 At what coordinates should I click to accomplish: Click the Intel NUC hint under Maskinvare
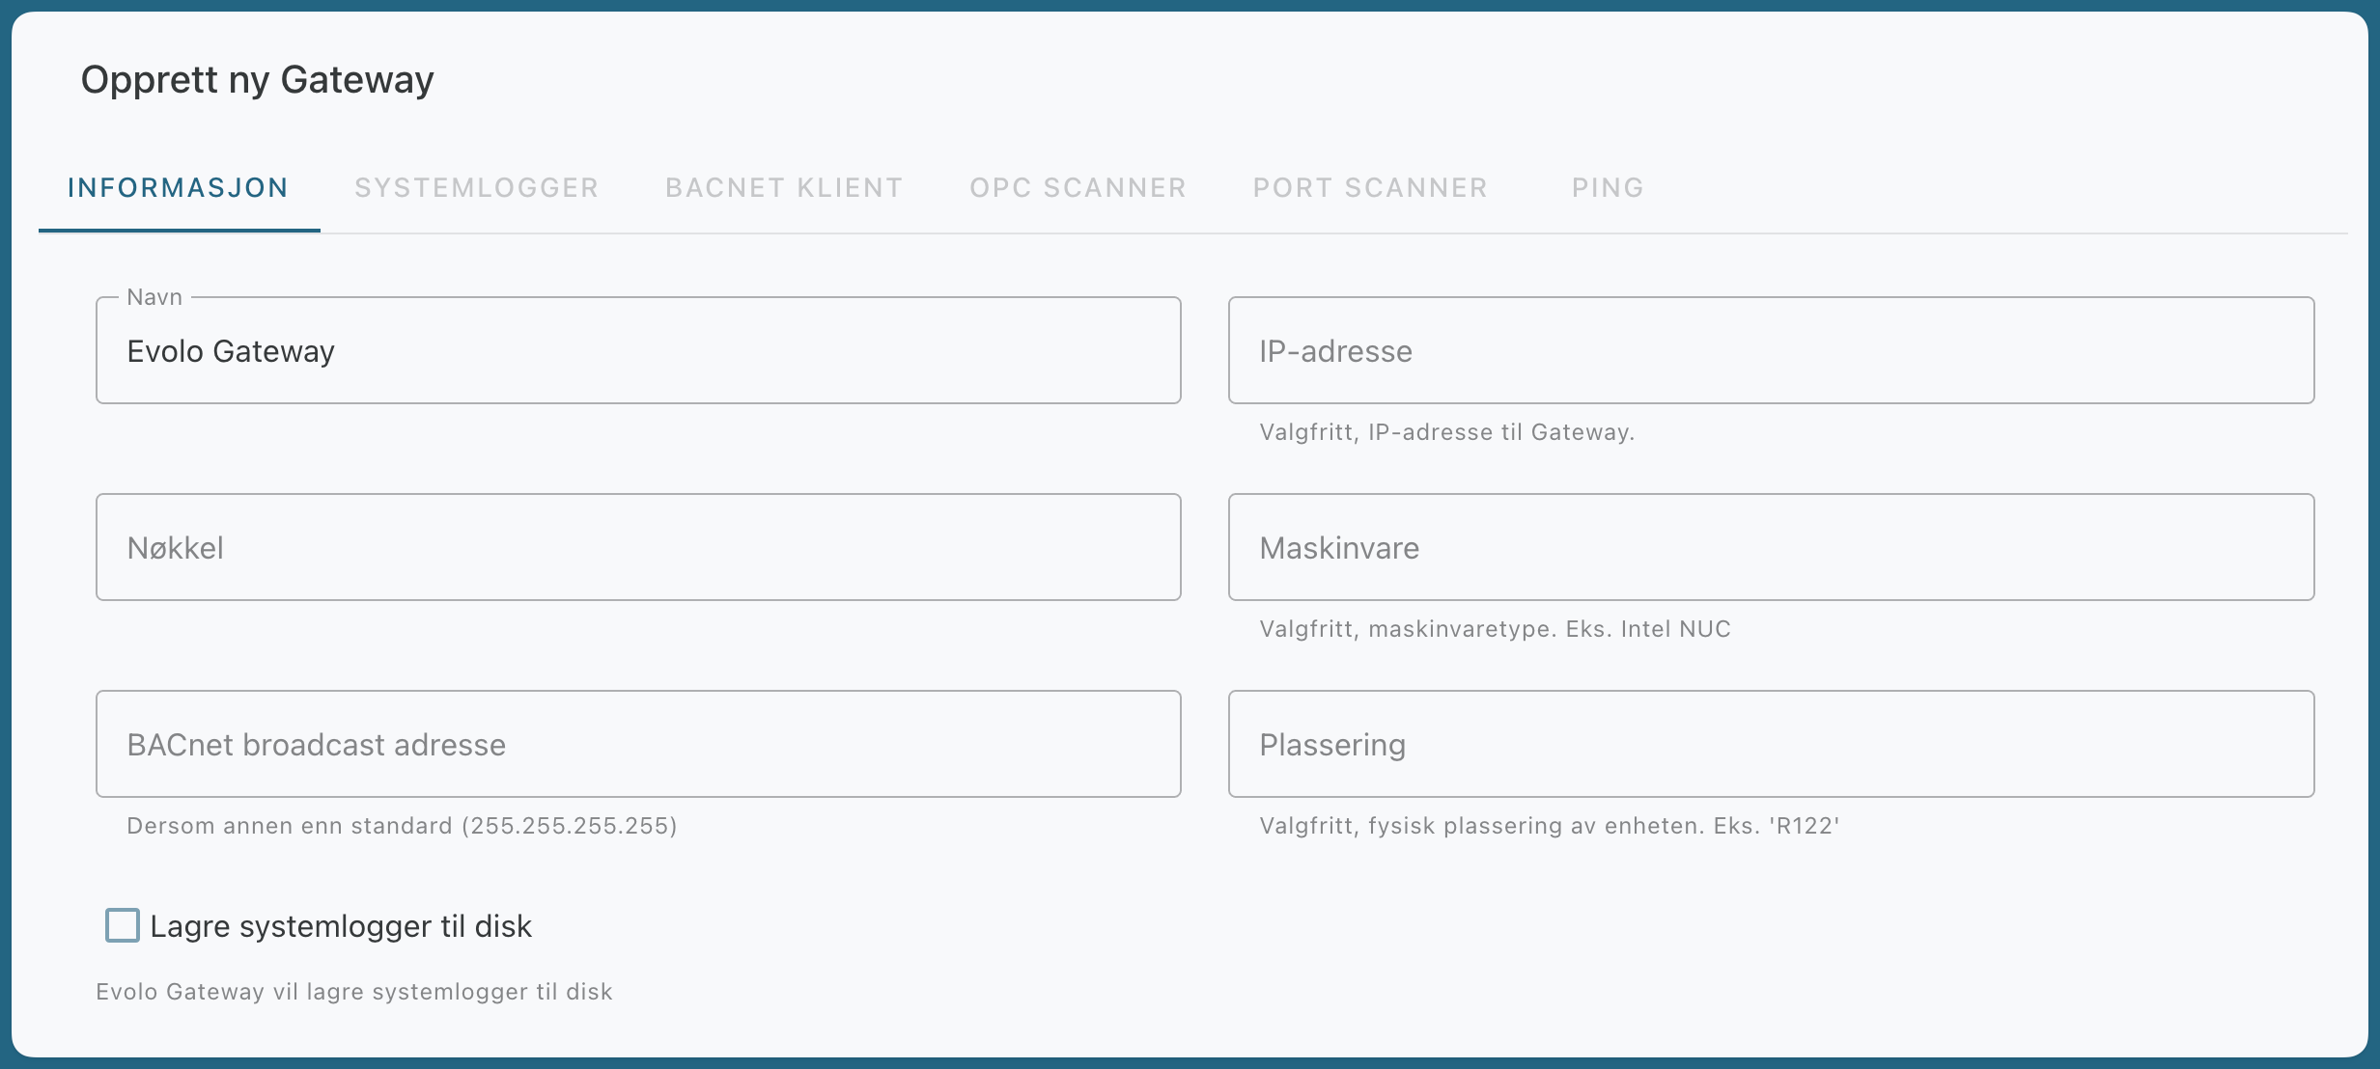(1495, 629)
